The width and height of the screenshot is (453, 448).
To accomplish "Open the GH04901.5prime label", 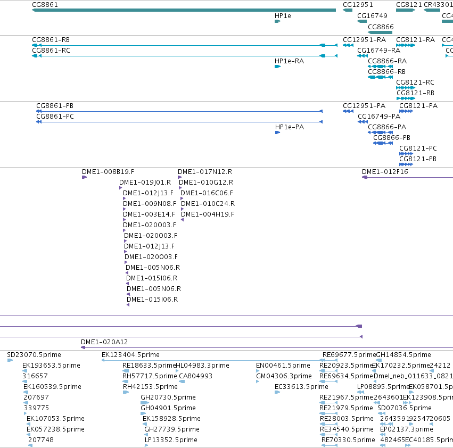I will 168,408.
